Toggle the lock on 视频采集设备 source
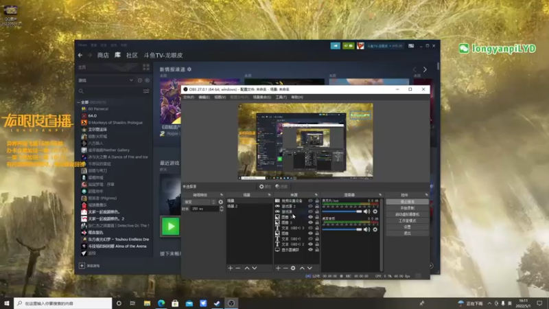549x309 pixels. 317,201
